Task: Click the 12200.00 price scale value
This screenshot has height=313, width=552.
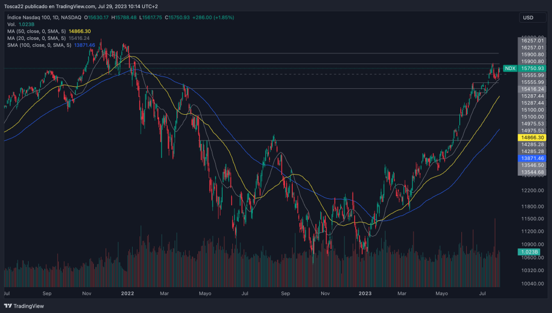Action: [532, 191]
